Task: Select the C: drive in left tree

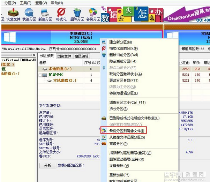Action: [x=8, y=65]
